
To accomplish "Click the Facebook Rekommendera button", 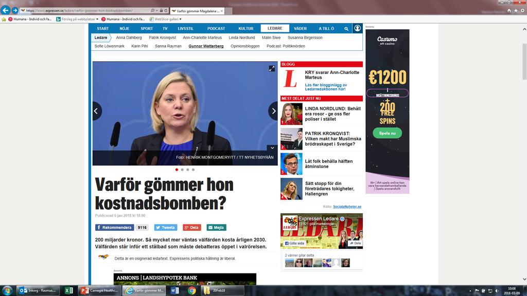I will [x=115, y=227].
